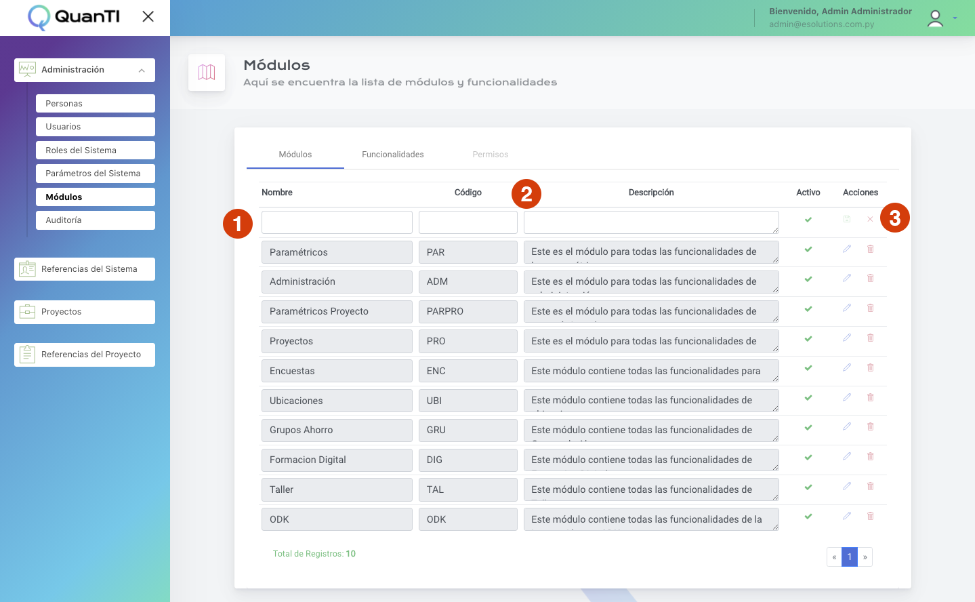The width and height of the screenshot is (975, 602).
Task: Click the Referencias del Sistema icon
Action: pos(27,269)
